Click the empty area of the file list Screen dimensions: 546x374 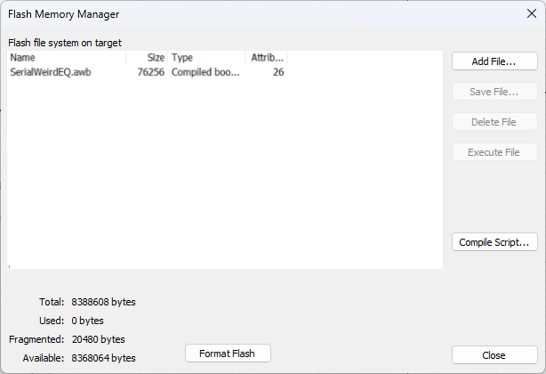[x=222, y=178]
